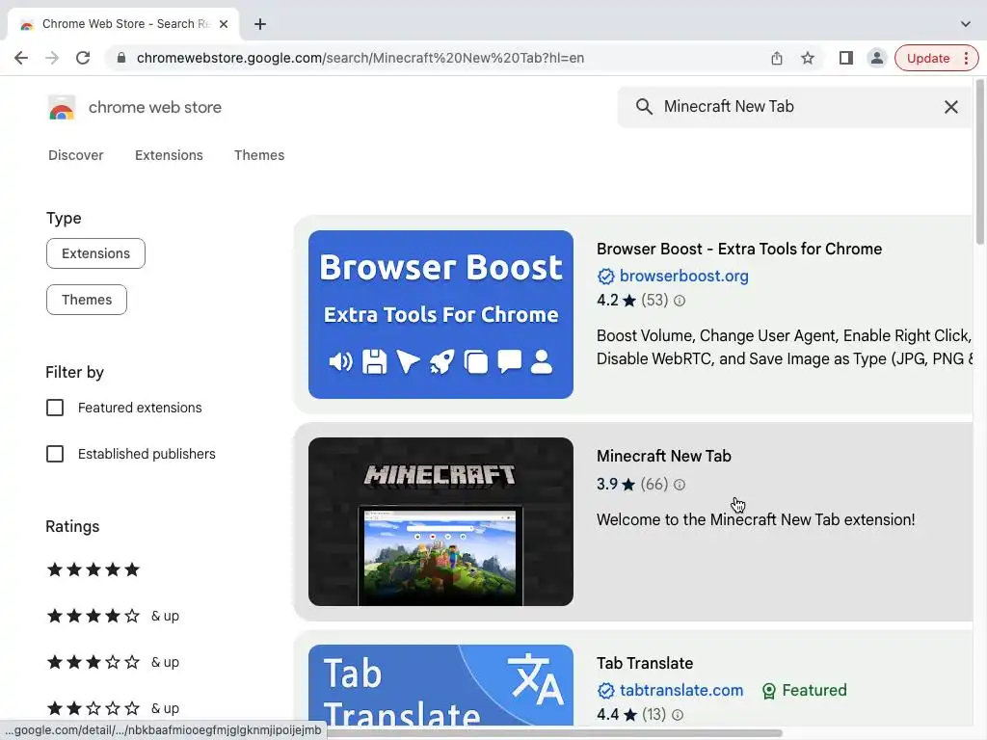Click the vertical page scrollbar
This screenshot has height=740, width=987.
point(979,161)
